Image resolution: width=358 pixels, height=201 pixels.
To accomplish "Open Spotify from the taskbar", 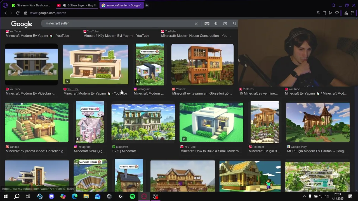I will [132, 197].
